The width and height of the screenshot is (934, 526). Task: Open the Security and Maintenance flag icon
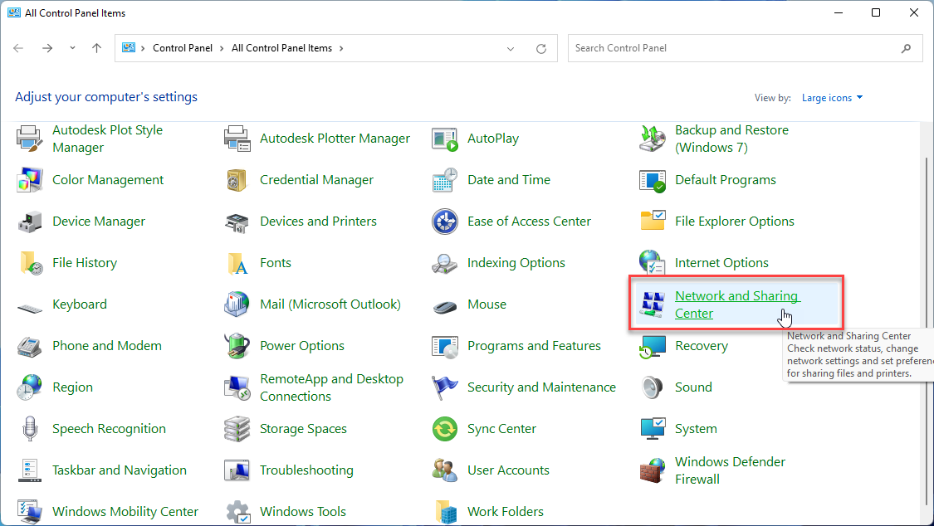(444, 387)
